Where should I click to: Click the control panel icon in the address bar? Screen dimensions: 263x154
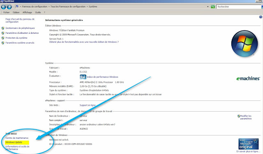point(17,7)
